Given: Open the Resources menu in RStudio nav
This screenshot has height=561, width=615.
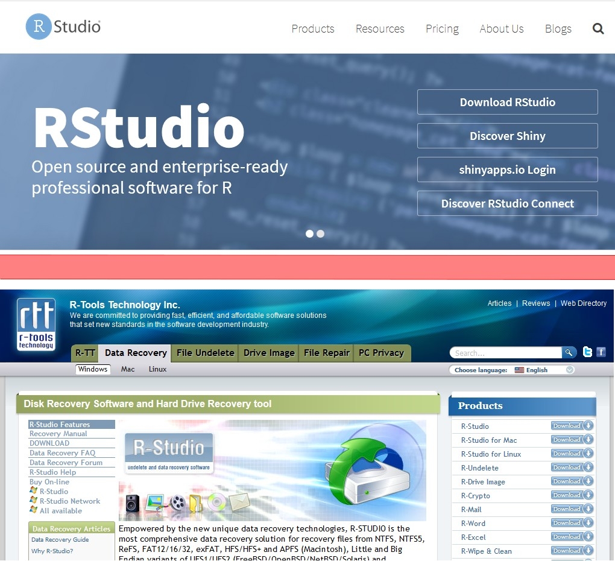Looking at the screenshot, I should coord(380,28).
